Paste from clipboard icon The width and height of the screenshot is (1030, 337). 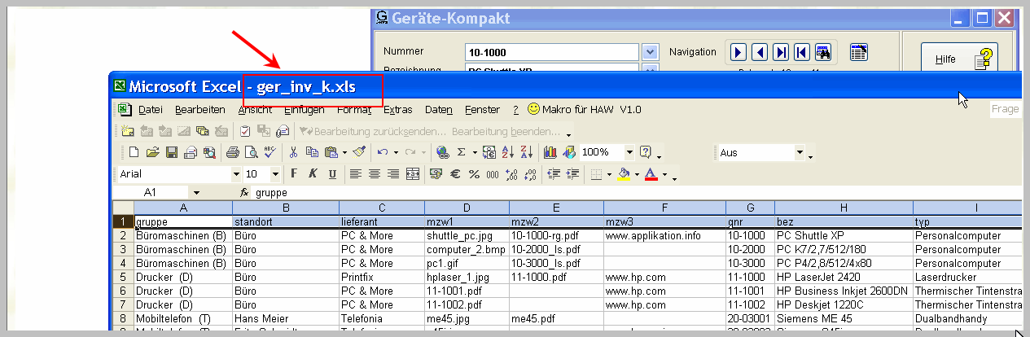(x=331, y=152)
